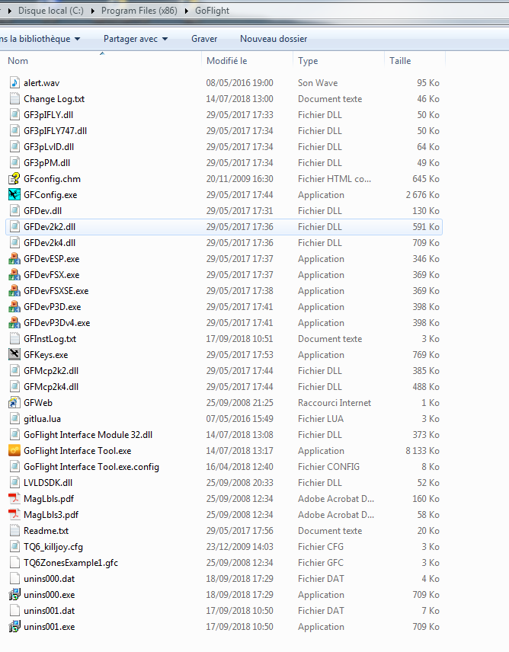Click the GFConfig.exe application icon

[14, 194]
